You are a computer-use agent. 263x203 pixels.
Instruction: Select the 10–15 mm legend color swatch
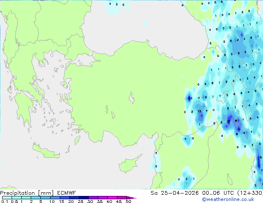(x=55, y=198)
